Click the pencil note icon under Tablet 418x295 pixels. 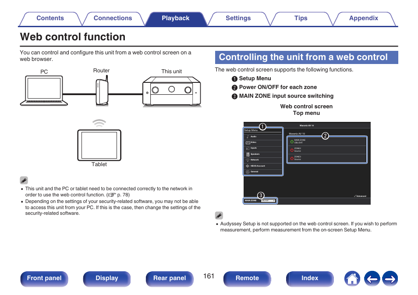(x=24, y=180)
